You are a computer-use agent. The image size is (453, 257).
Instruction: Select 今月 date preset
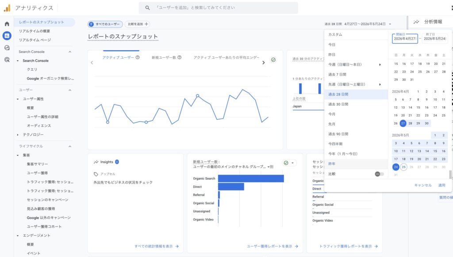coord(356,114)
